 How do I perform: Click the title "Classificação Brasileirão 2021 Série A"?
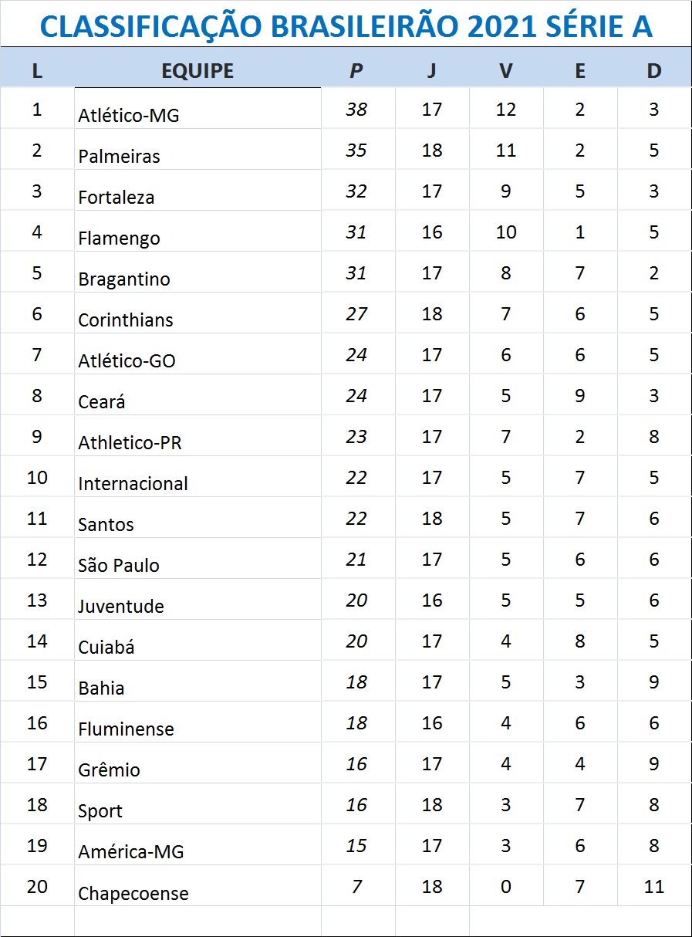[346, 26]
